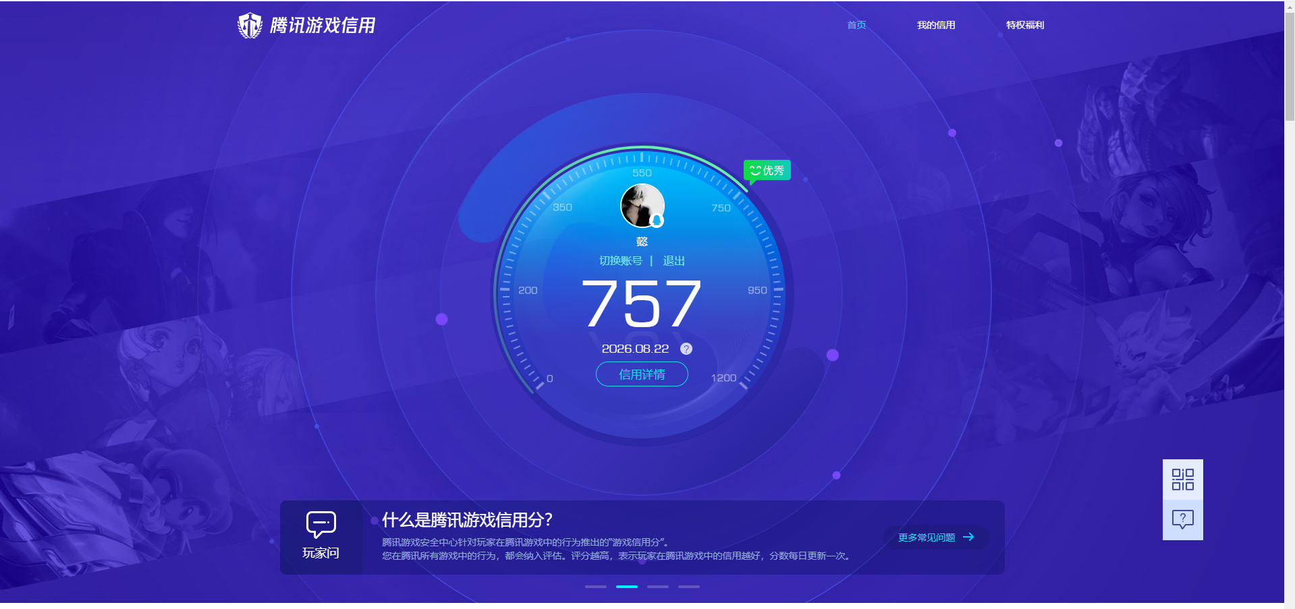The width and height of the screenshot is (1295, 609).
Task: Click the QR code icon on the right
Action: [x=1183, y=480]
